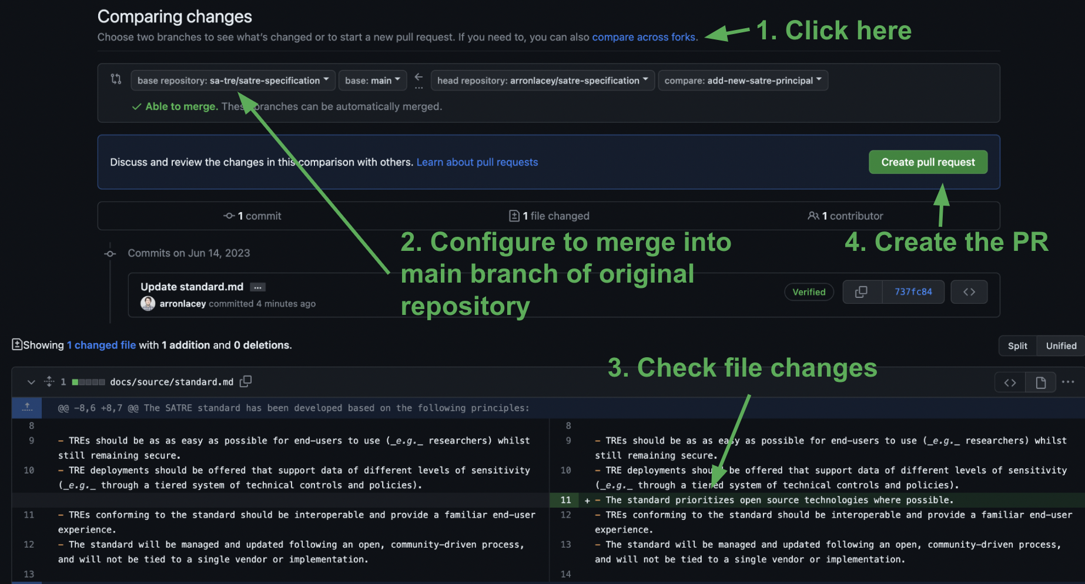
Task: Open base repository sa-tre/satre-specification dropdown
Action: [233, 80]
